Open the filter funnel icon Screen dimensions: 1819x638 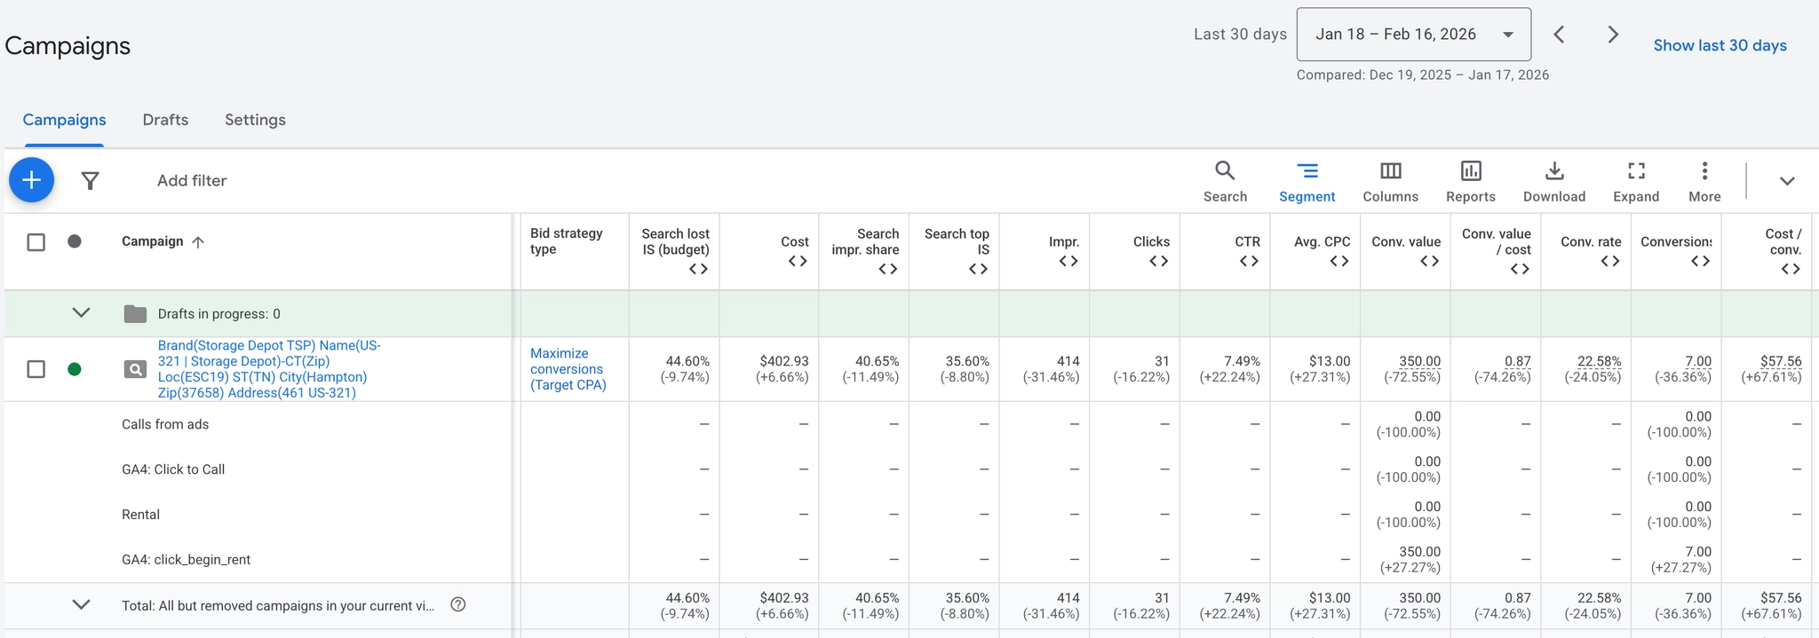point(90,181)
